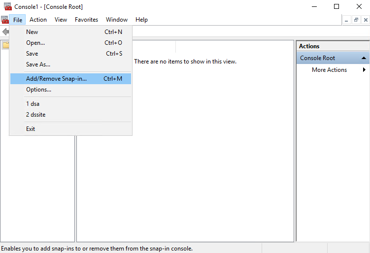Select the Console Root folder icon in the tree
Viewport: 370px width, 253px height.
tap(5, 45)
